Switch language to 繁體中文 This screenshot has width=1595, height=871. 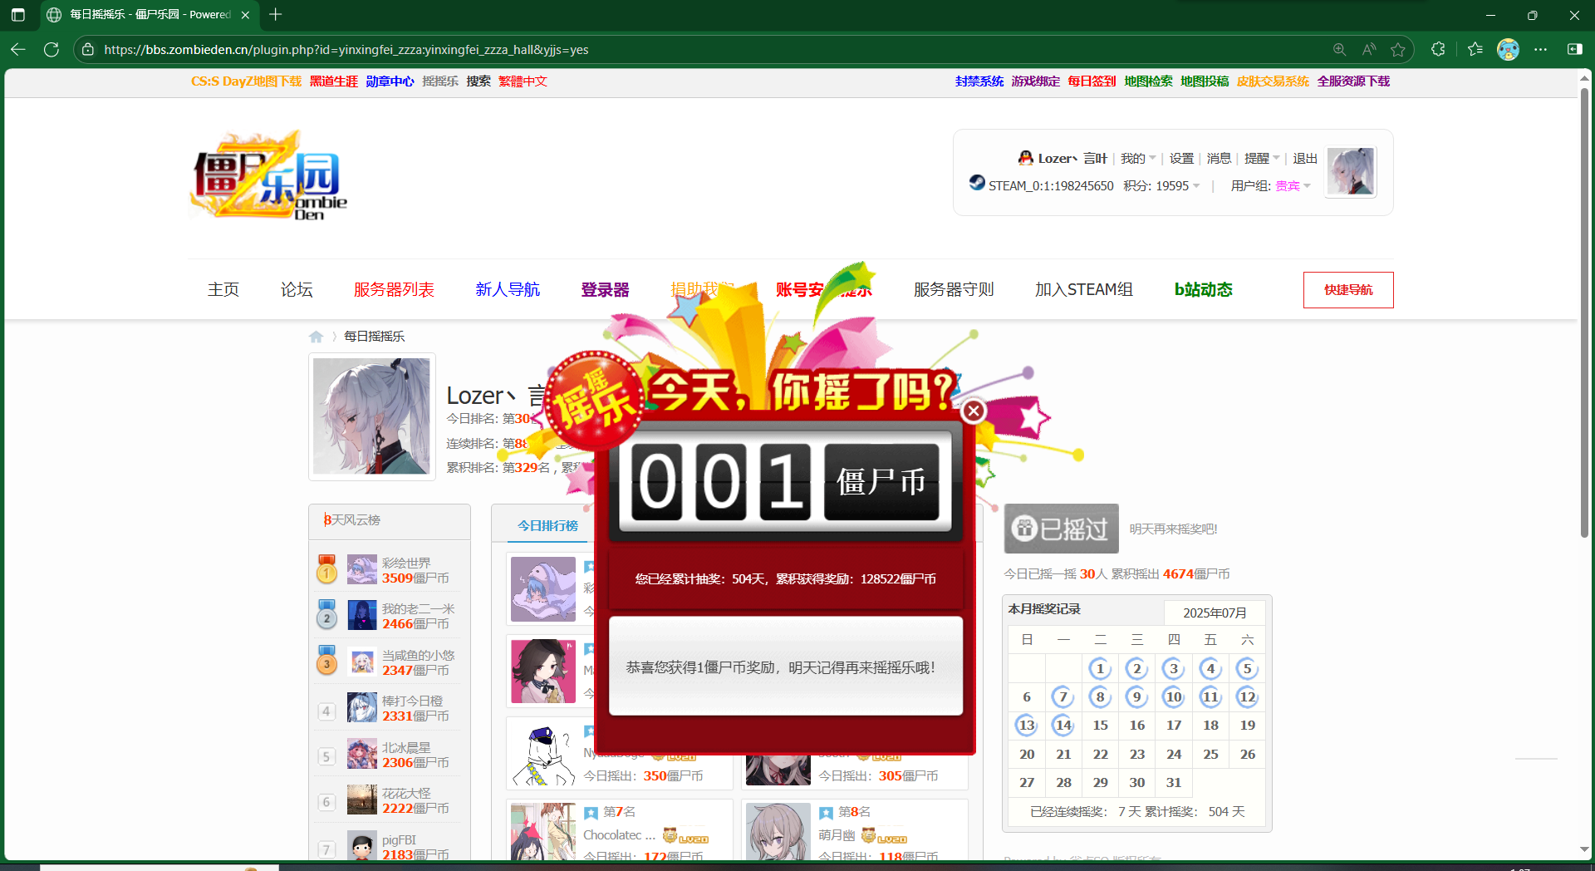[523, 81]
